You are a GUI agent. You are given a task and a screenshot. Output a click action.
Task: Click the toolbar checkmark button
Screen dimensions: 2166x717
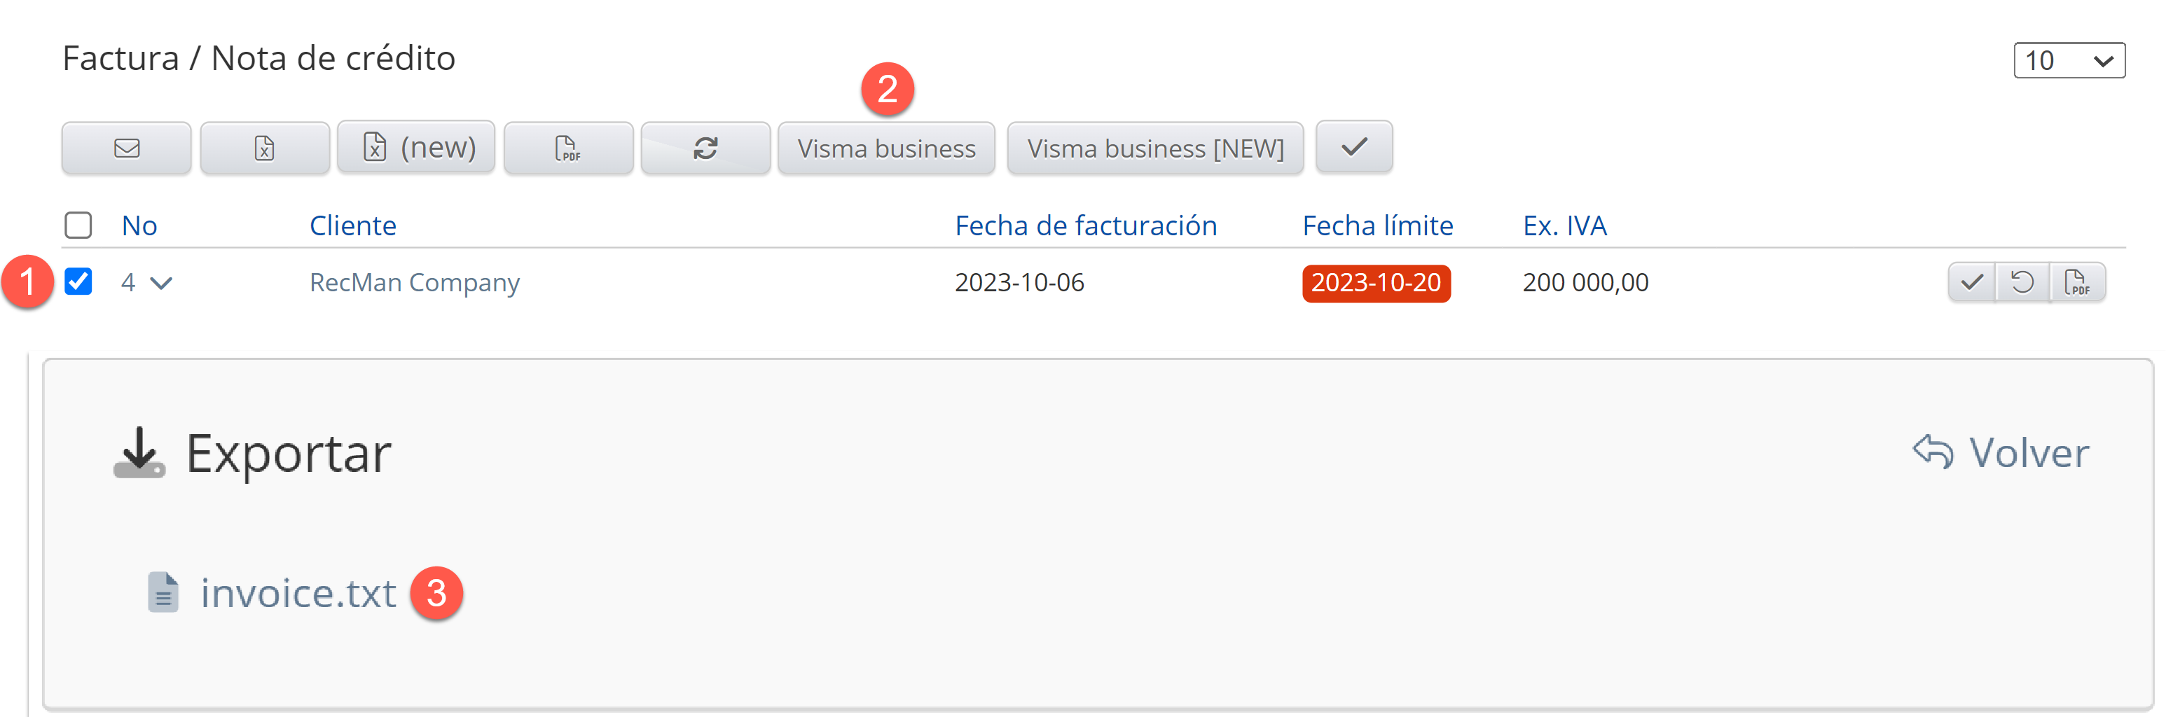[x=1353, y=147]
